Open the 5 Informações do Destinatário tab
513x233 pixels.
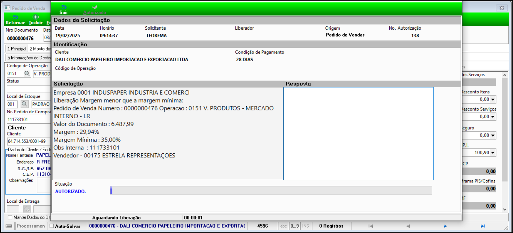(x=29, y=58)
